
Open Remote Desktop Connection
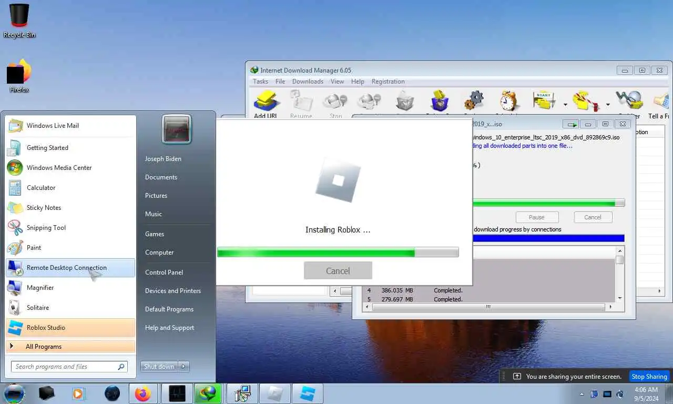click(x=70, y=268)
